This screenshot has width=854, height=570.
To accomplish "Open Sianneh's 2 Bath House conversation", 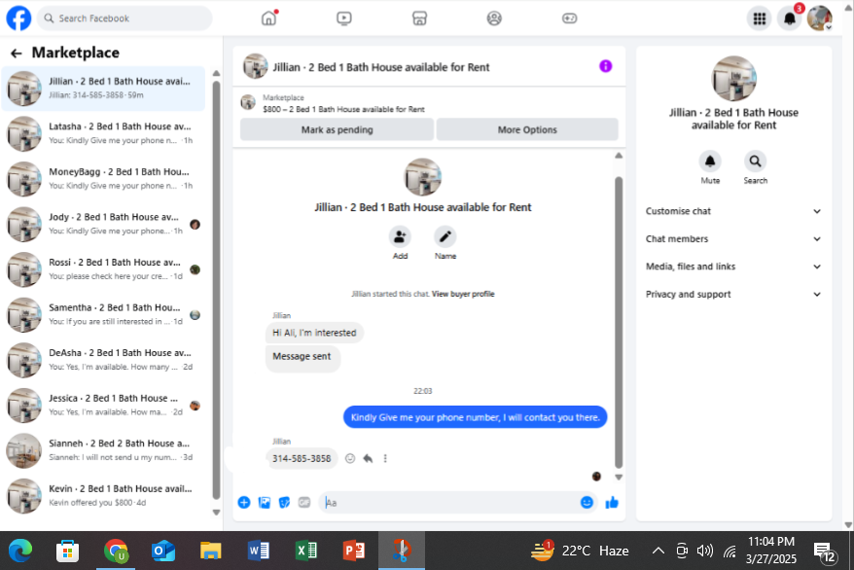I will [105, 449].
